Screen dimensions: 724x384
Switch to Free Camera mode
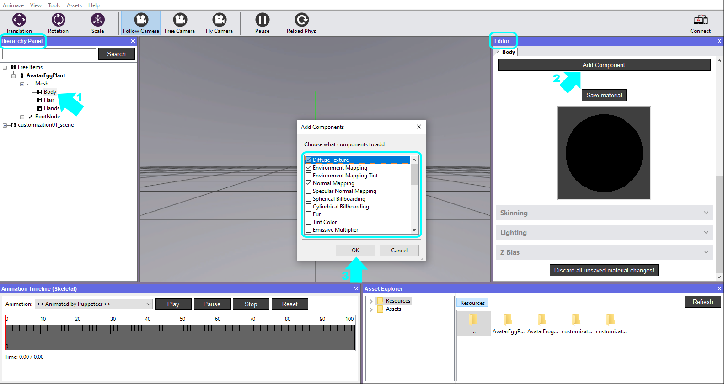(x=180, y=20)
